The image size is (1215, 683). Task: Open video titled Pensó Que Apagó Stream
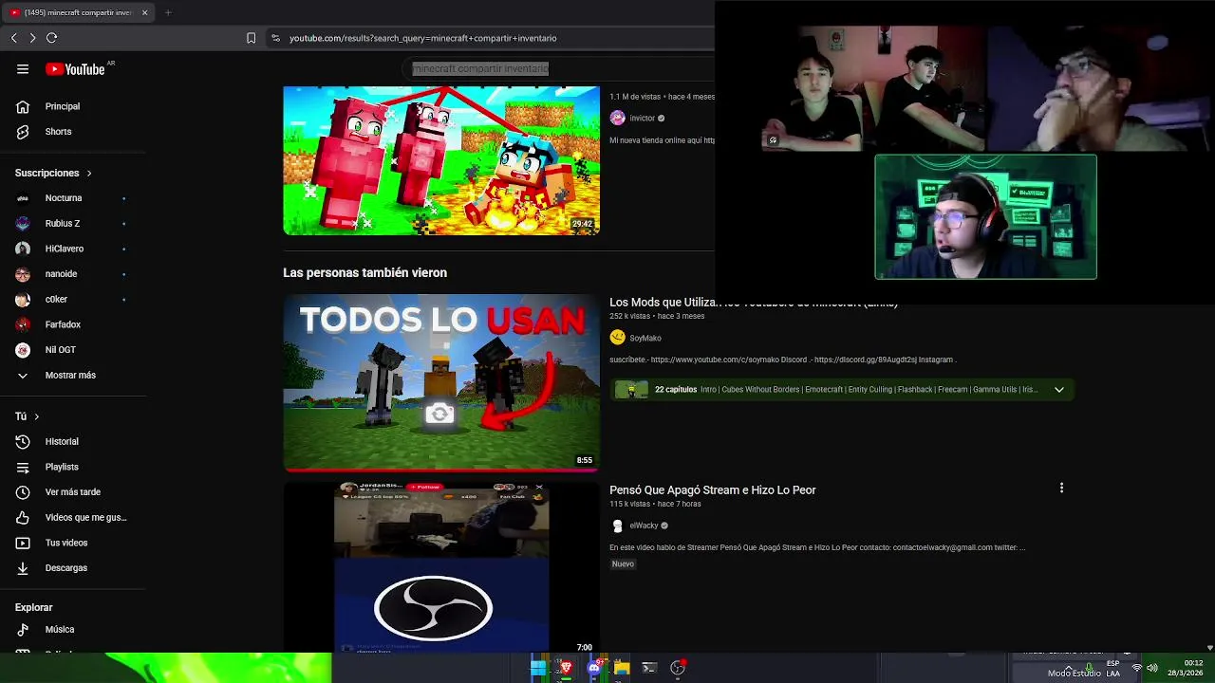point(712,489)
